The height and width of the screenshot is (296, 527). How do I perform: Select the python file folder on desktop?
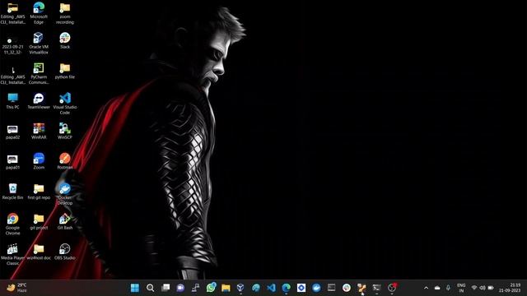[x=65, y=71]
